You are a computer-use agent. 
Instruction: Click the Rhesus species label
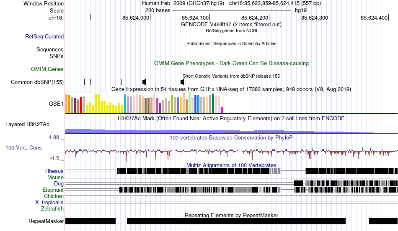(x=54, y=171)
